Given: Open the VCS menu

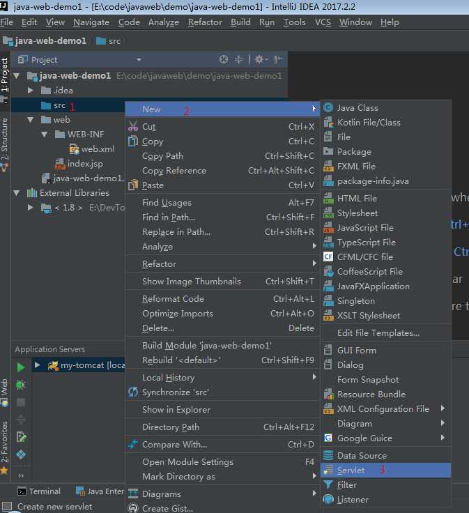Looking at the screenshot, I should click(x=323, y=22).
